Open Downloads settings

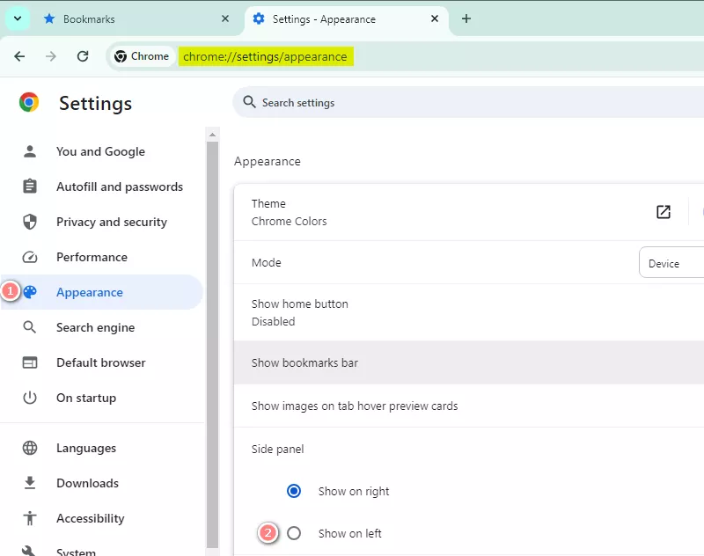tap(100, 483)
